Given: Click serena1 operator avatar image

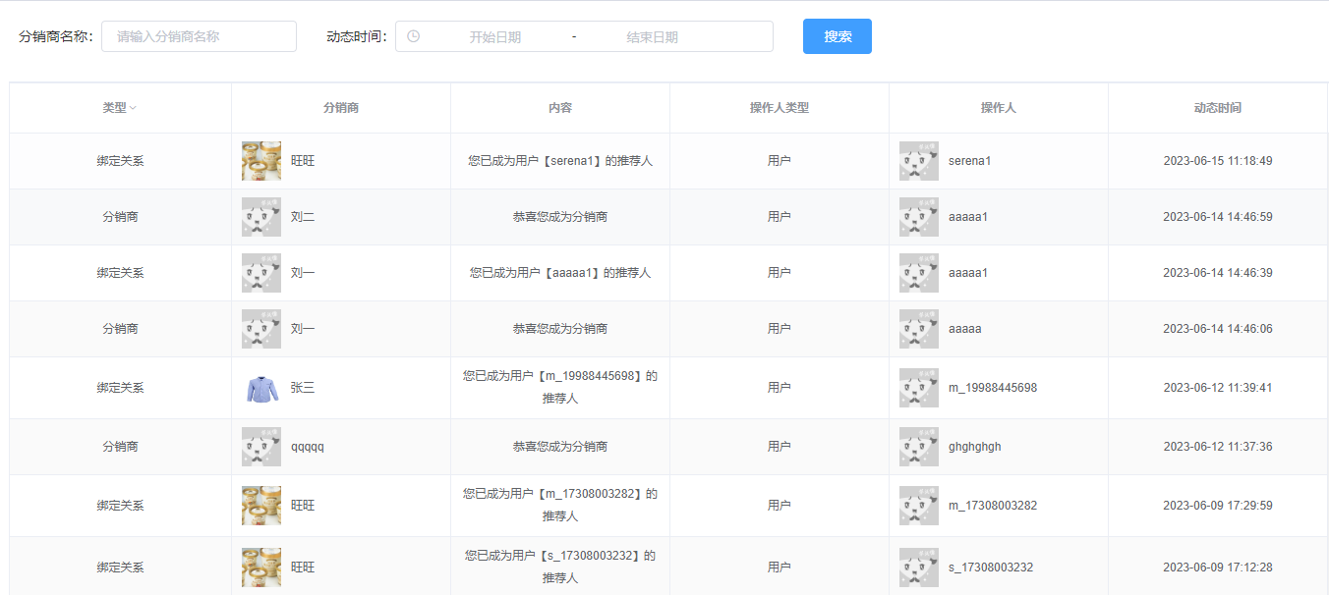Looking at the screenshot, I should click(x=919, y=161).
